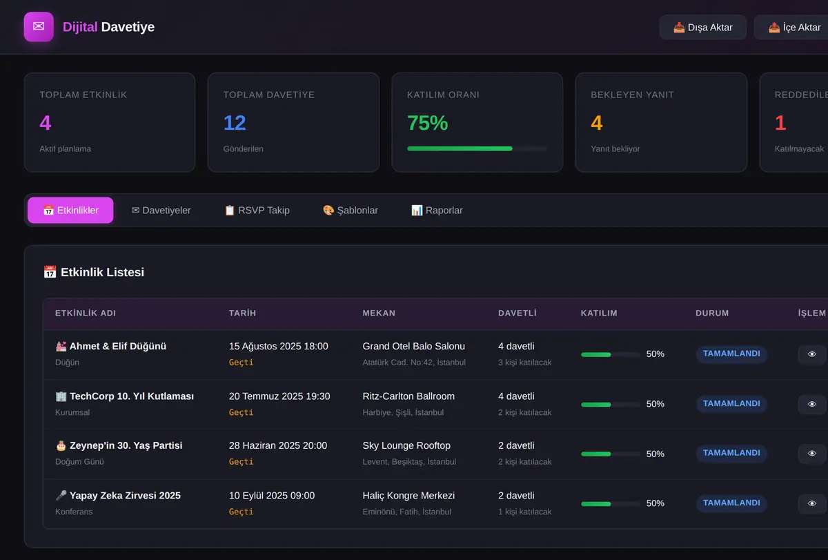Click the Dijital Davetiye envelope logo icon
The height and width of the screenshot is (560, 828).
point(39,27)
